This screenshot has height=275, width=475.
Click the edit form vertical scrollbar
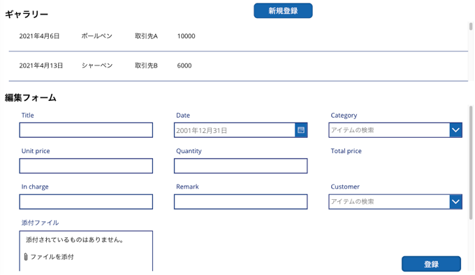click(471, 162)
